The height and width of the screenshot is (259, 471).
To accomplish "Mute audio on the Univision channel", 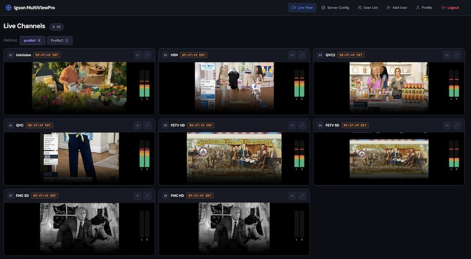I will point(138,55).
